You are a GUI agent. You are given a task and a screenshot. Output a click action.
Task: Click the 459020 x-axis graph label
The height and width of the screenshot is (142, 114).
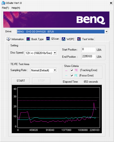[x=33, y=130]
